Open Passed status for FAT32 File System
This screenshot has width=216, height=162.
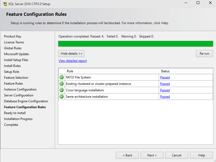pos(165,77)
